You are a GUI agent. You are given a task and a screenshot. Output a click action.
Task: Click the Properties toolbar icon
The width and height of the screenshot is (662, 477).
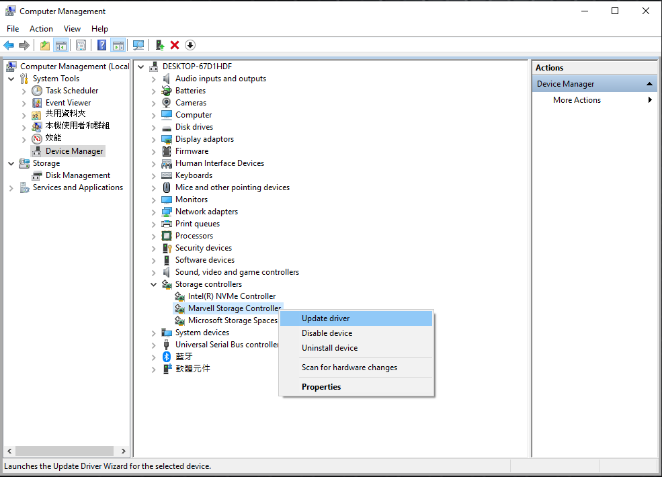pyautogui.click(x=81, y=45)
